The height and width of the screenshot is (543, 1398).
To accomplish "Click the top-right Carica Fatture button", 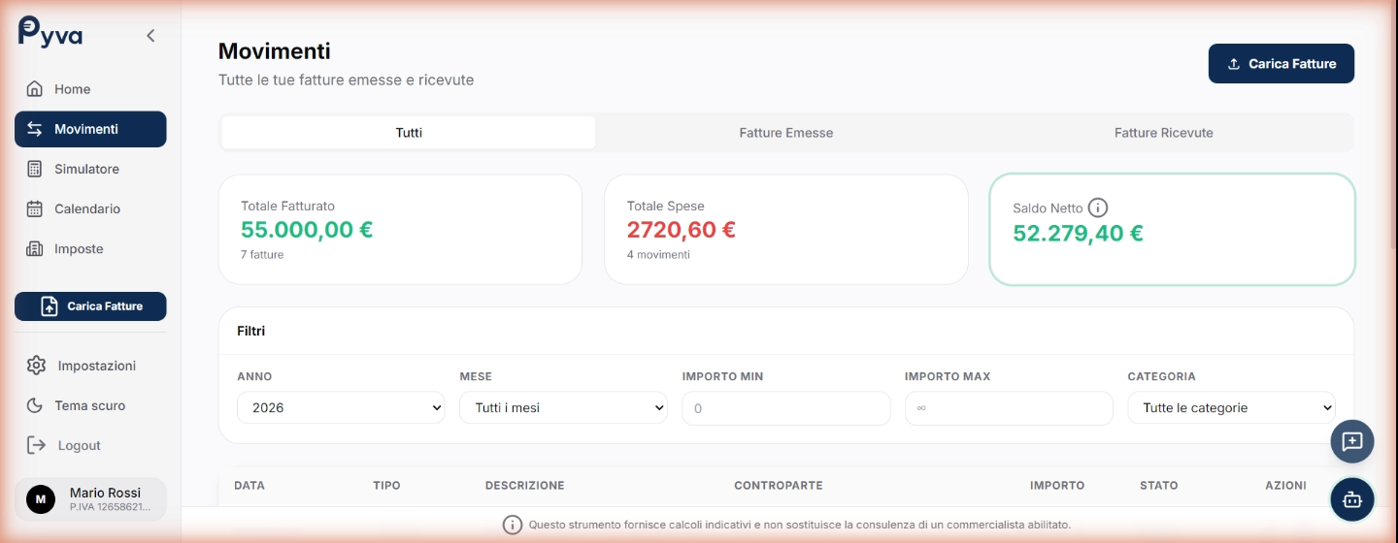I will click(x=1281, y=64).
